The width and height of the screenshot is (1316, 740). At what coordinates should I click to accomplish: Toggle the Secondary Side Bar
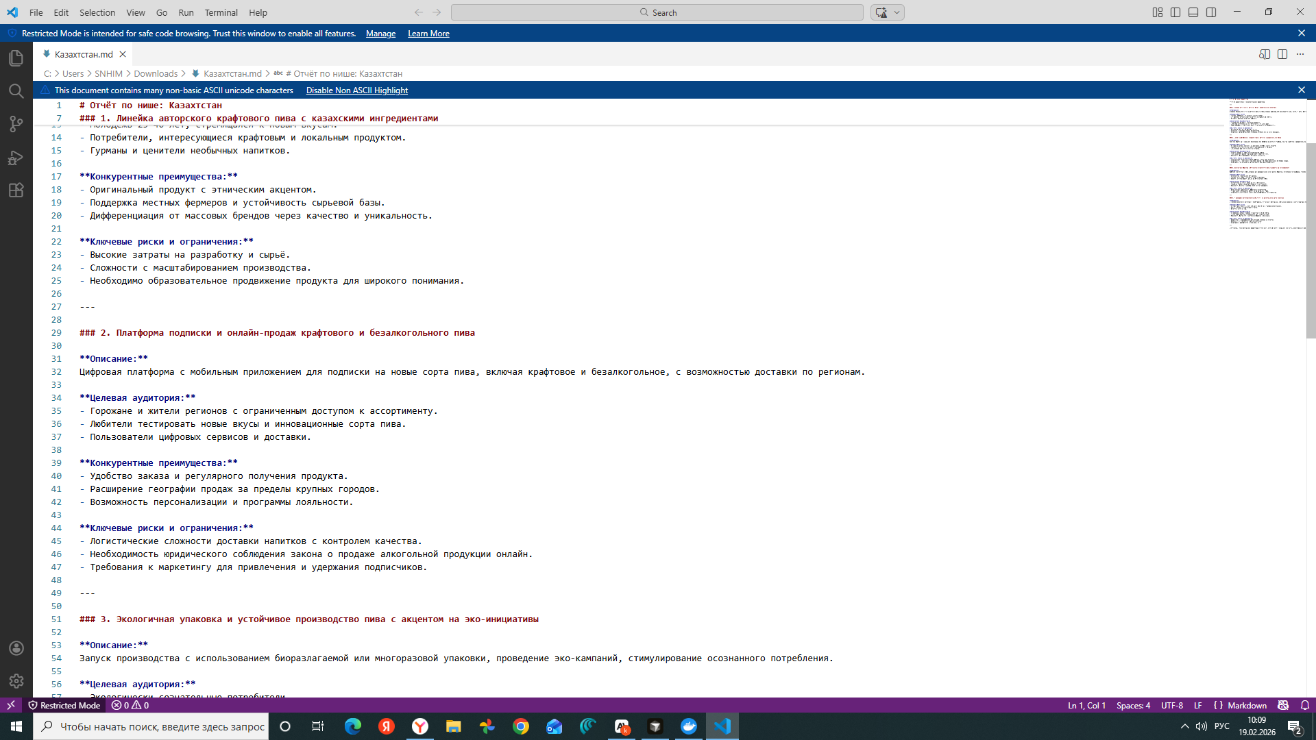(1211, 12)
